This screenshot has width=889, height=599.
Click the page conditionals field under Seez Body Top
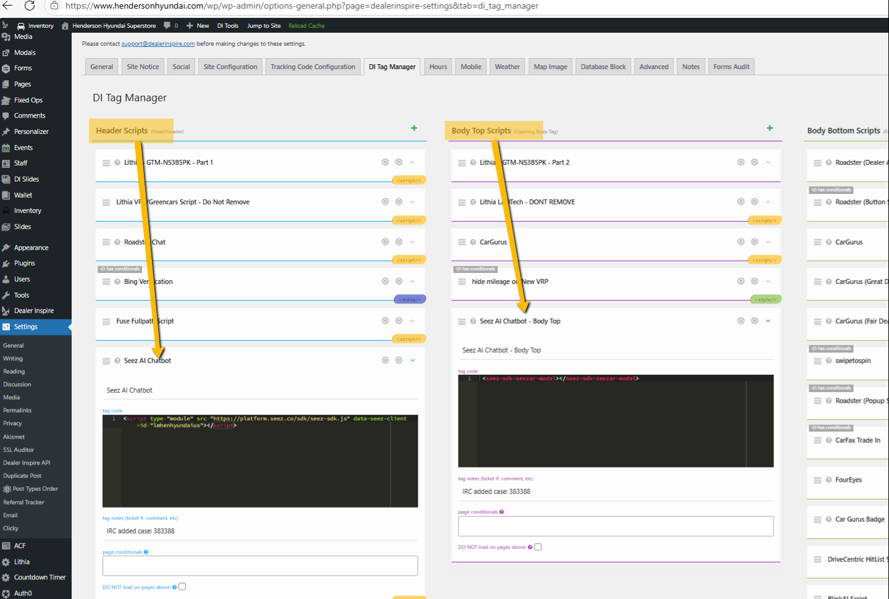tap(616, 526)
